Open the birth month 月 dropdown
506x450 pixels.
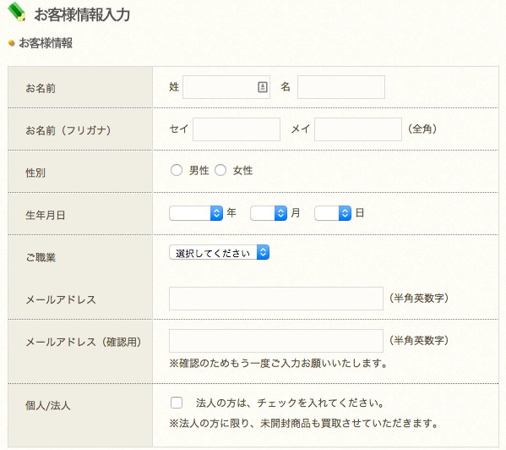269,213
